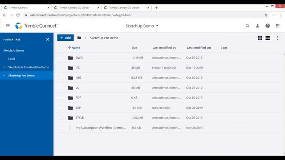Select Easel in the folder tree
285x160 pixels.
(x=12, y=59)
